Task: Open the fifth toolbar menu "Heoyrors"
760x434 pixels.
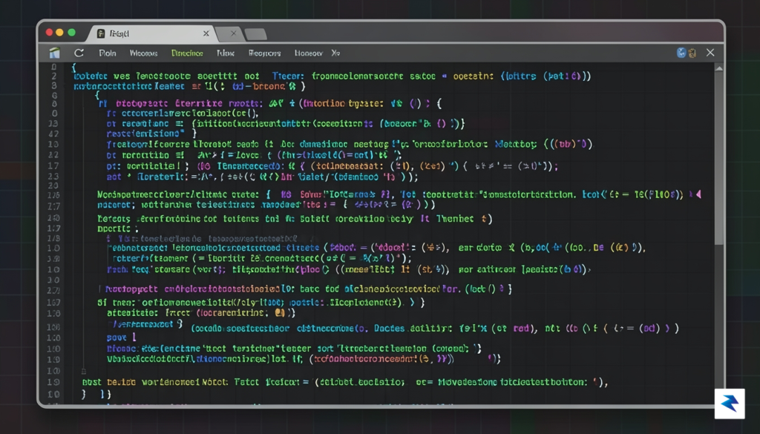Action: [265, 53]
